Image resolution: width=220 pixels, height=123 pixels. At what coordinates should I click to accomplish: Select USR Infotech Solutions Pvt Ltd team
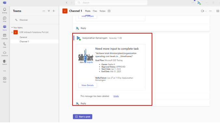[34, 32]
